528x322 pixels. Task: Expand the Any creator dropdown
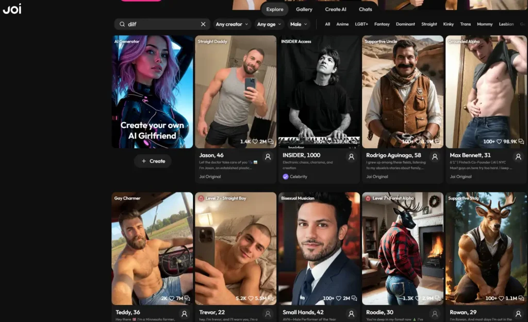(x=232, y=24)
